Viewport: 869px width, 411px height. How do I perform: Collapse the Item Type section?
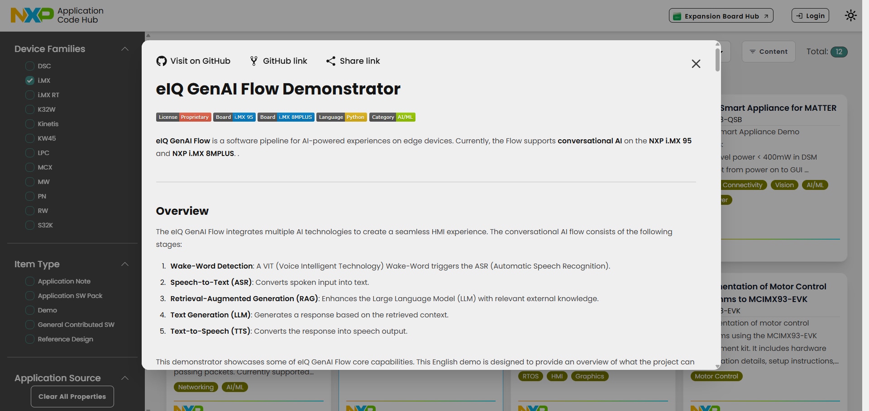[x=125, y=264]
